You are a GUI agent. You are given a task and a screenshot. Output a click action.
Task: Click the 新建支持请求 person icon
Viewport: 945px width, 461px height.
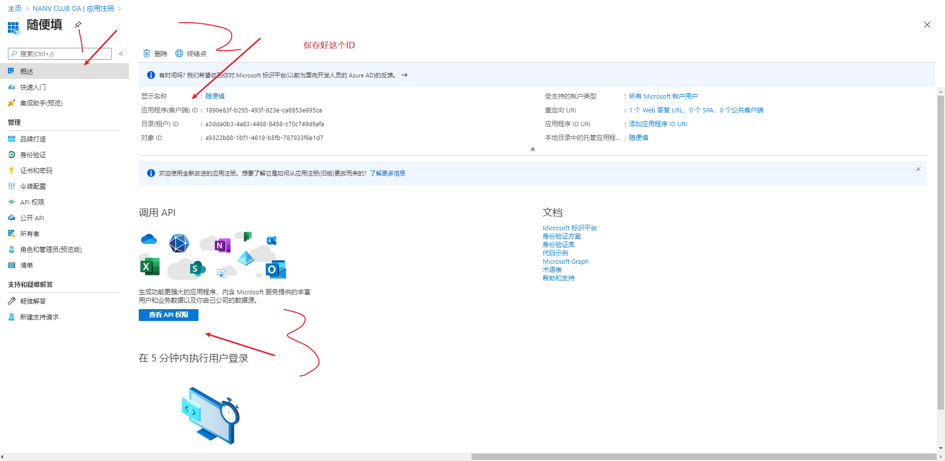click(11, 317)
